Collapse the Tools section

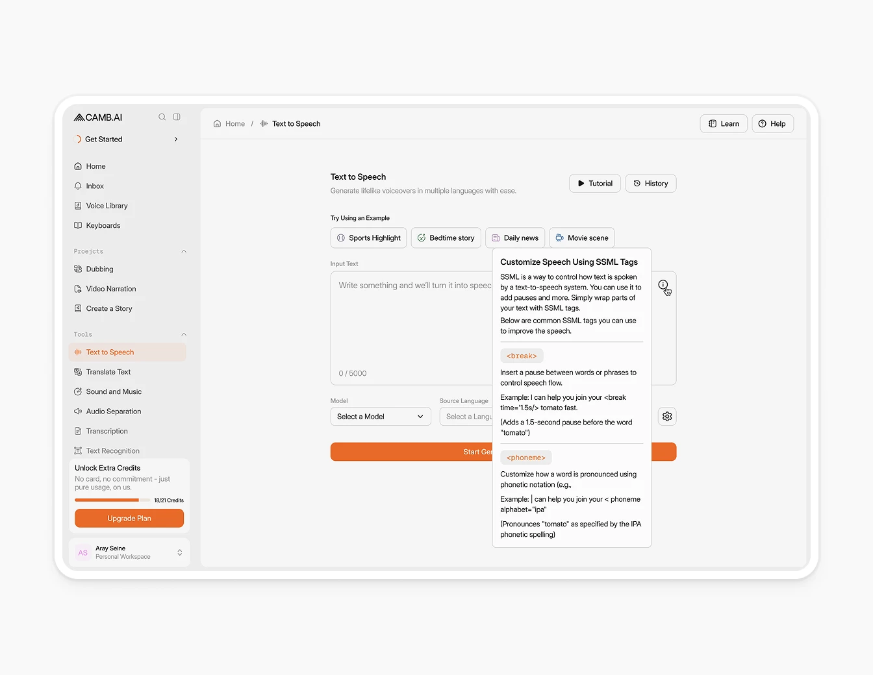click(184, 335)
